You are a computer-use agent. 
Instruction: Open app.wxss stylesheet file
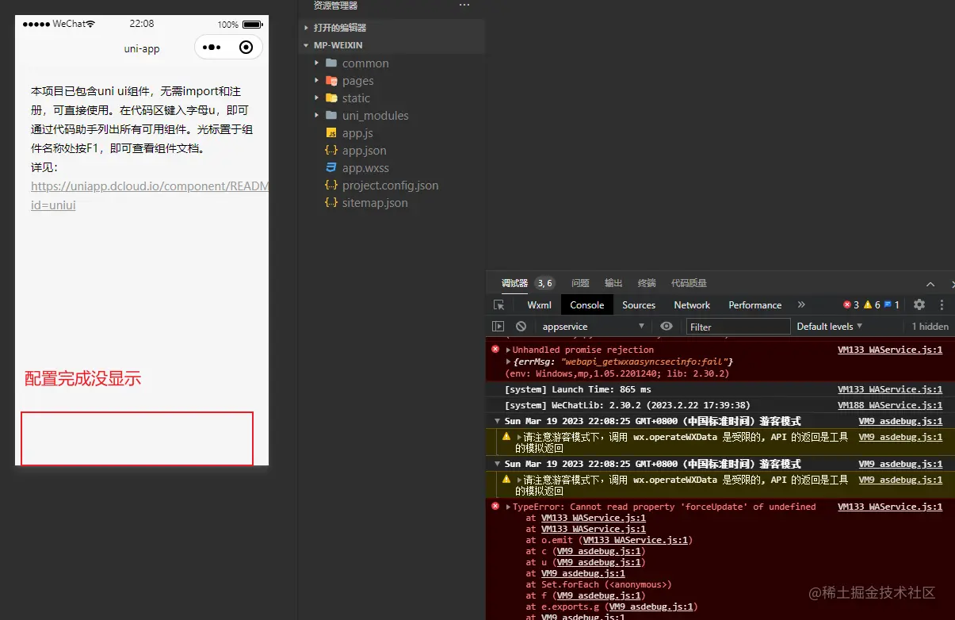coord(365,168)
